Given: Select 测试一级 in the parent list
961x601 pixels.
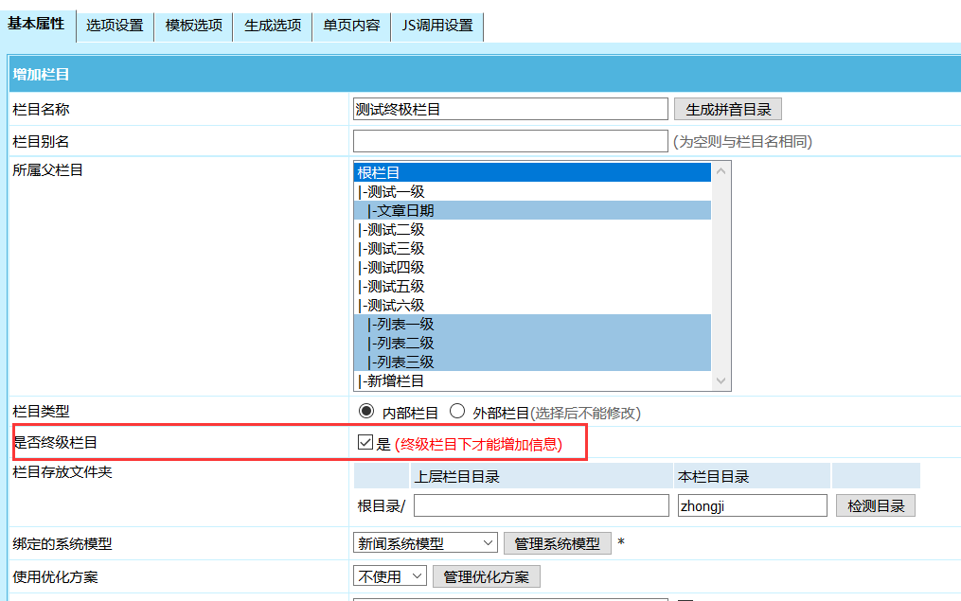Looking at the screenshot, I should coord(532,192).
